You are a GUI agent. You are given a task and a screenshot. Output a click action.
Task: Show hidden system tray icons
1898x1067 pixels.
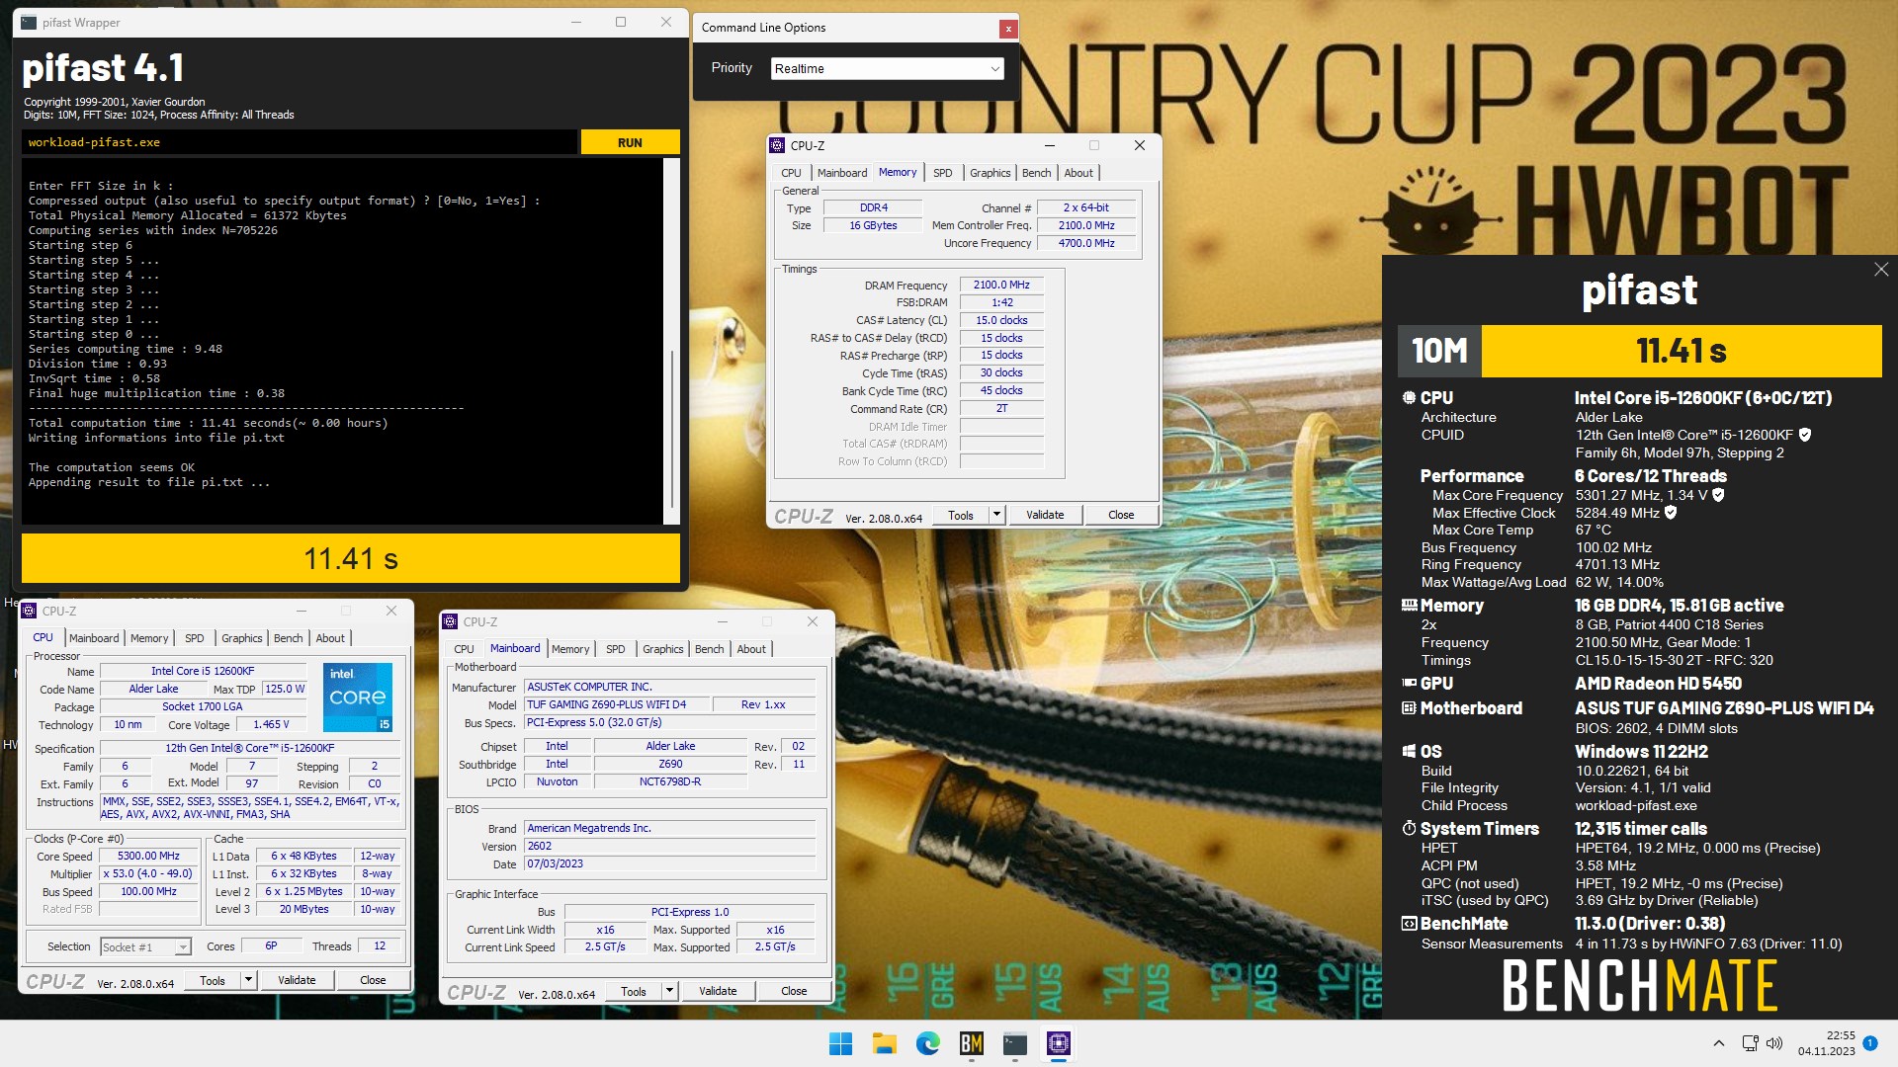1718,1043
